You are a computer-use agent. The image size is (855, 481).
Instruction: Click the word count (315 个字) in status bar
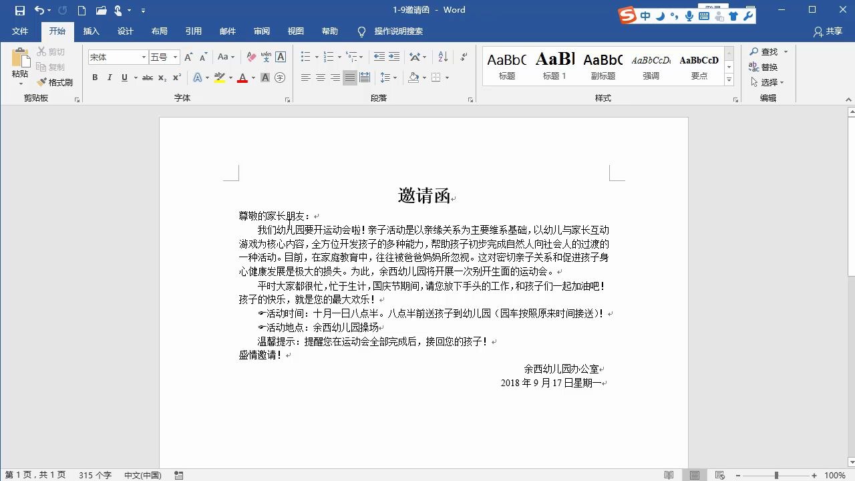[95, 476]
